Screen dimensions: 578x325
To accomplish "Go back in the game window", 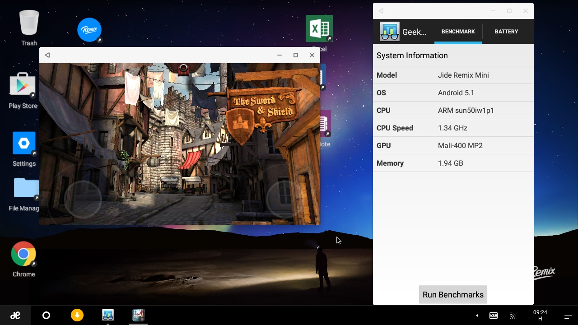I will (x=47, y=55).
